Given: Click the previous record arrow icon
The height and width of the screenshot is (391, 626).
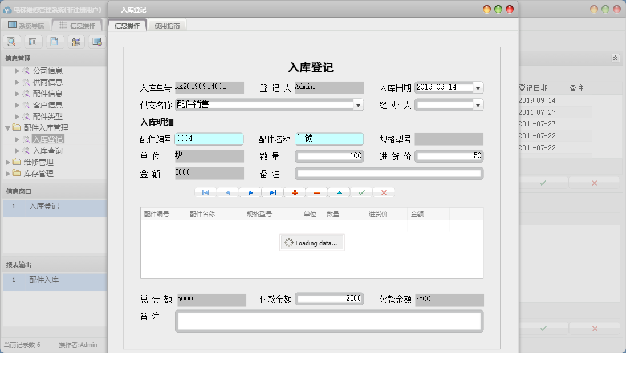Looking at the screenshot, I should click(227, 192).
